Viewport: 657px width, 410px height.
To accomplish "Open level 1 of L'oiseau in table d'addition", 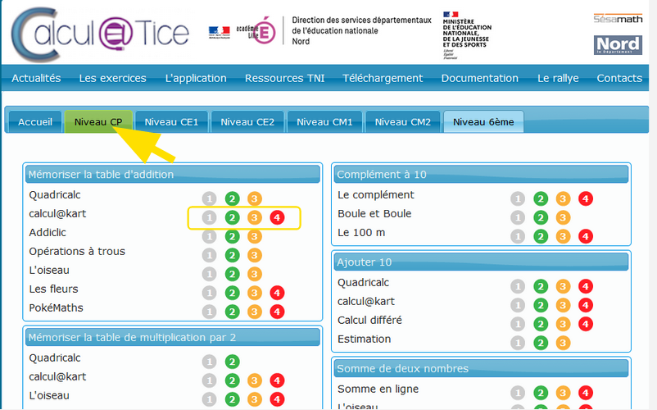I will pos(209,274).
